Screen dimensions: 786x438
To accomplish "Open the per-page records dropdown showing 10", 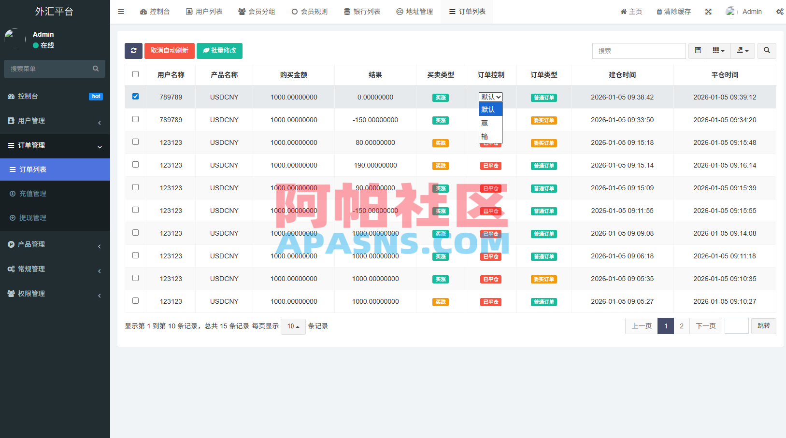I will [293, 326].
